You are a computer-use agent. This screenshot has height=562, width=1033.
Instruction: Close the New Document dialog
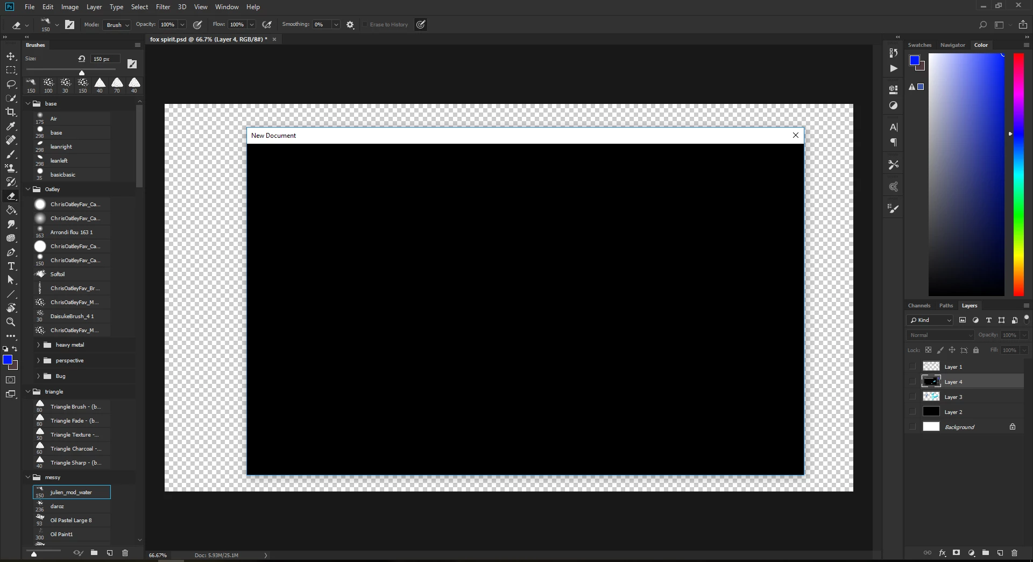[796, 136]
